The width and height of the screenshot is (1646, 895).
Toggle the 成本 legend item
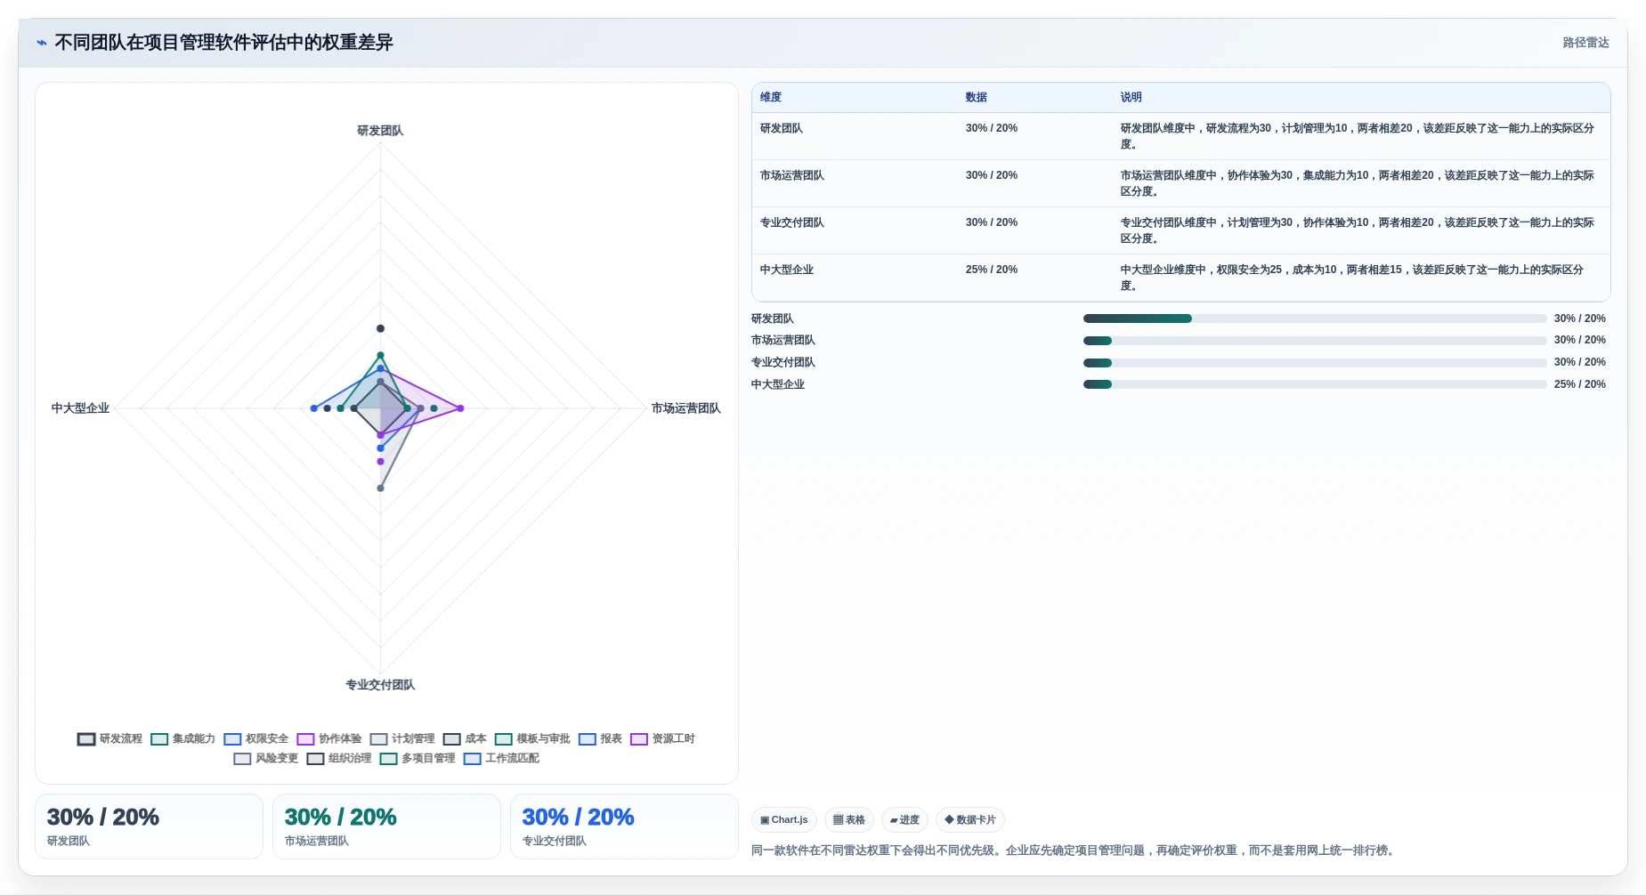(x=465, y=739)
